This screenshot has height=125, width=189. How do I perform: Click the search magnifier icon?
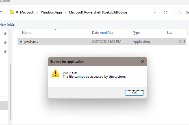(x=181, y=12)
